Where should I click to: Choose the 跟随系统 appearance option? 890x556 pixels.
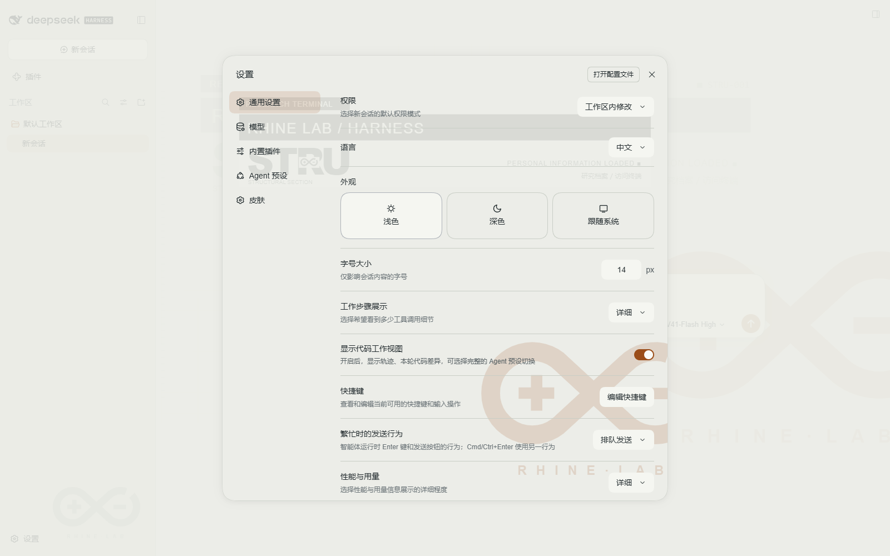point(603,216)
